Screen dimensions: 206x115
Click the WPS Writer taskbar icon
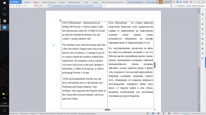point(5,27)
